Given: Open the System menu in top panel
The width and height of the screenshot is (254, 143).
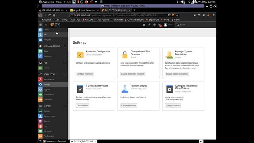Looking at the screenshot, I should click(x=67, y=2).
